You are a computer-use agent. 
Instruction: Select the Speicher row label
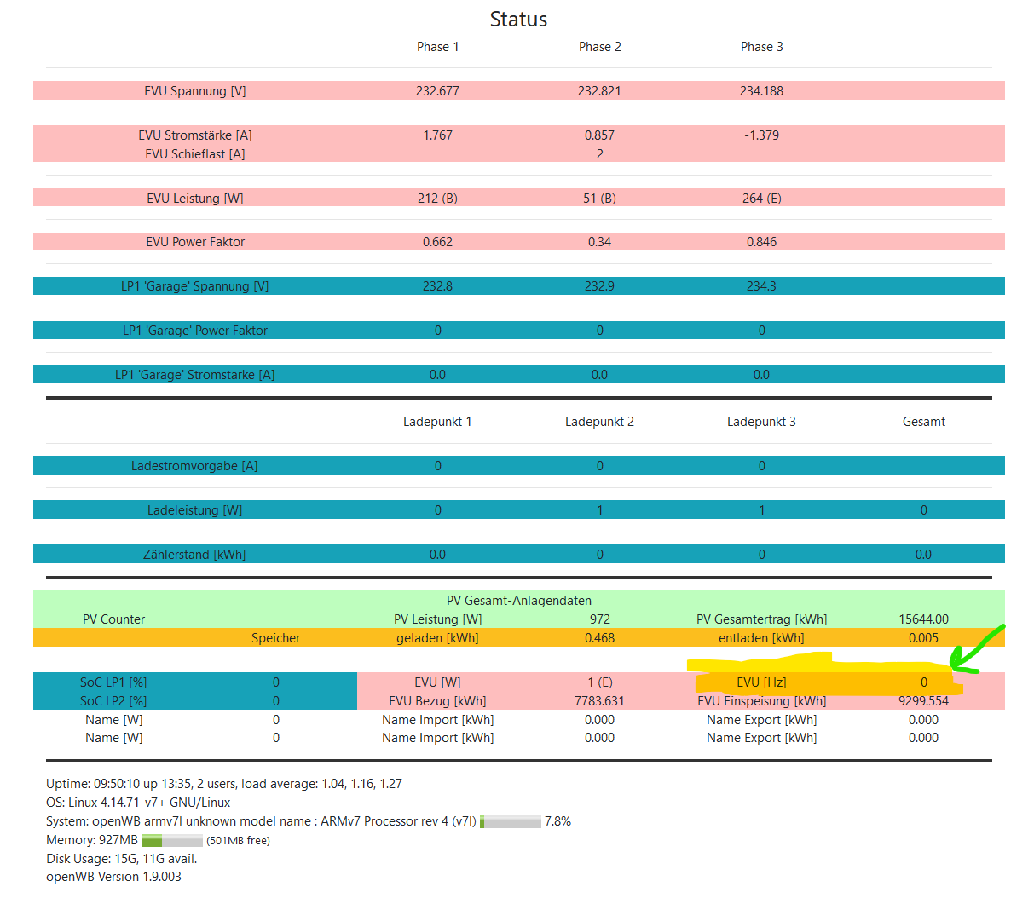click(x=276, y=638)
